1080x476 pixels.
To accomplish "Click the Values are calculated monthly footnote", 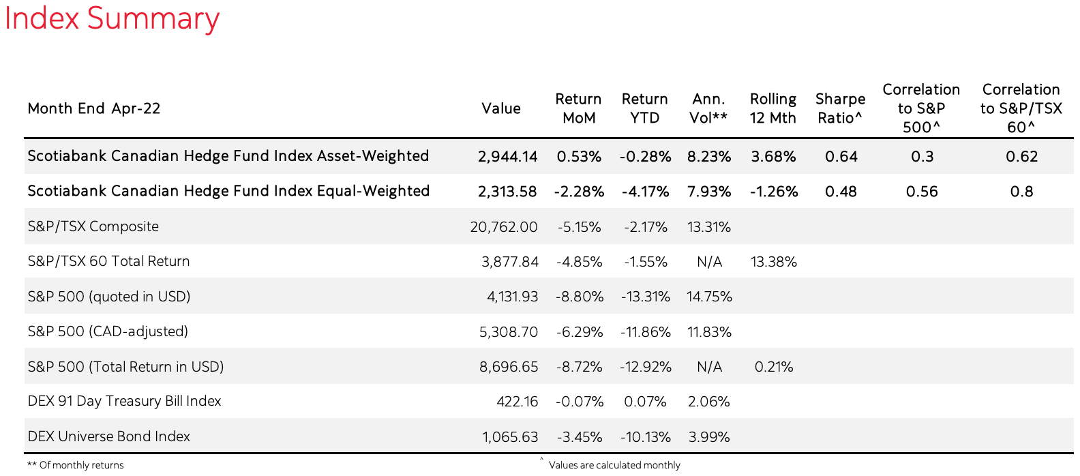I will click(614, 465).
